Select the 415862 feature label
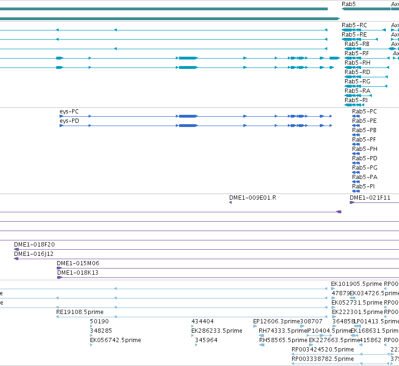Screen dimensions: 399x366 click(x=370, y=341)
